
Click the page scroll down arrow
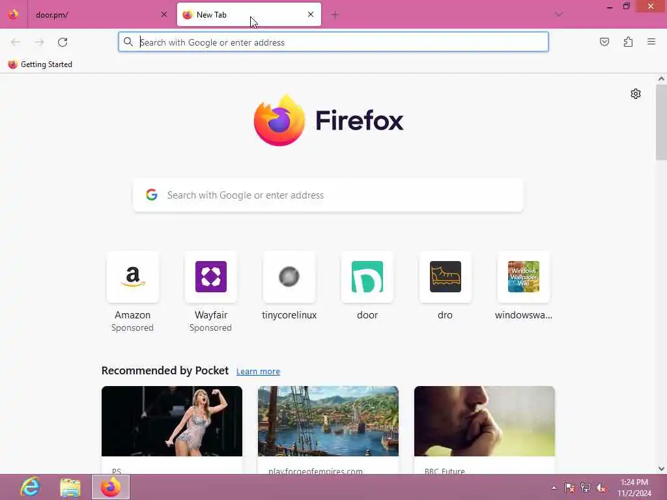coord(661,469)
